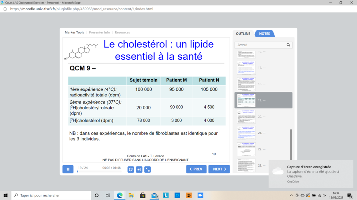Open Microsoft Store from the taskbar
357x200 pixels.
click(x=142, y=195)
